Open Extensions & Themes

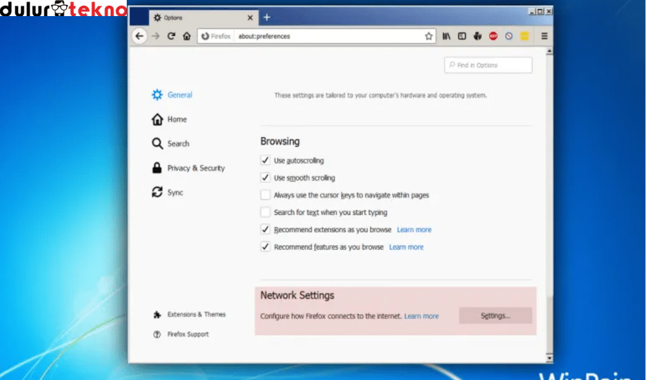190,314
